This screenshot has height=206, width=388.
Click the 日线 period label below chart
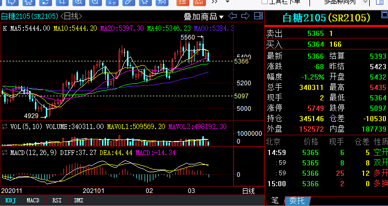248,191
